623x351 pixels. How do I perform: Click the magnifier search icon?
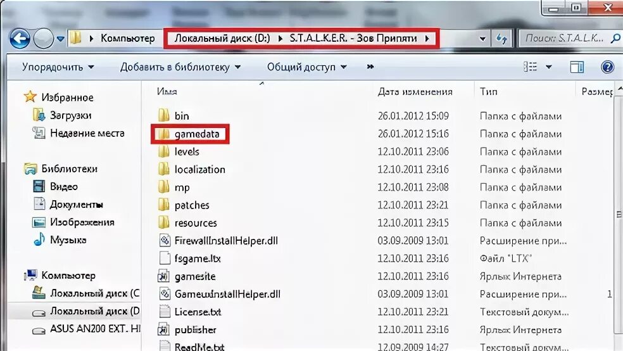click(615, 38)
